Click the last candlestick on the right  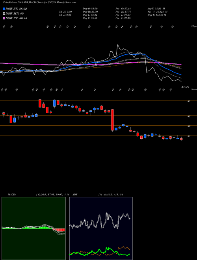181,139
